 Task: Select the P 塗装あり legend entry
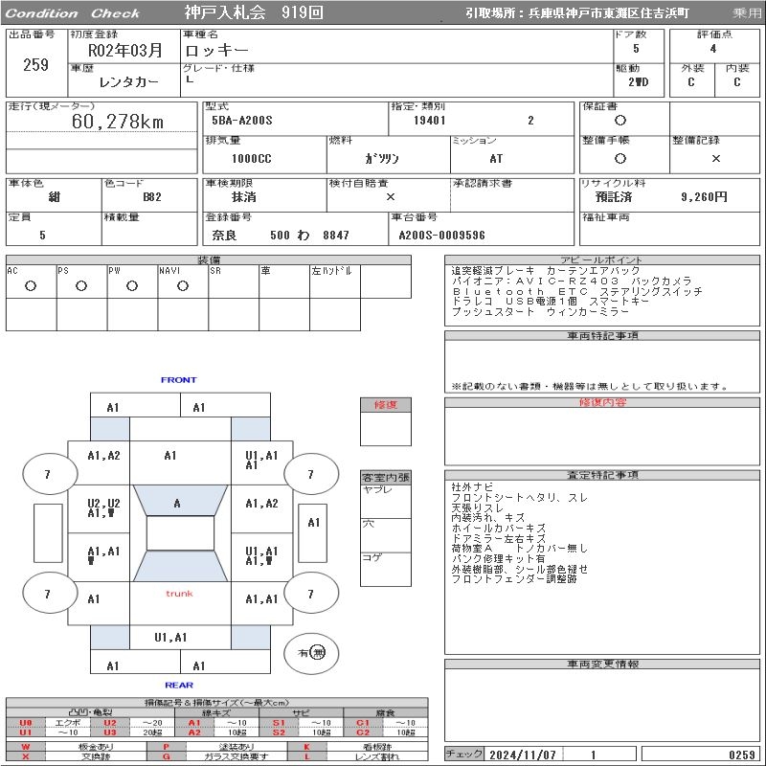point(217,747)
